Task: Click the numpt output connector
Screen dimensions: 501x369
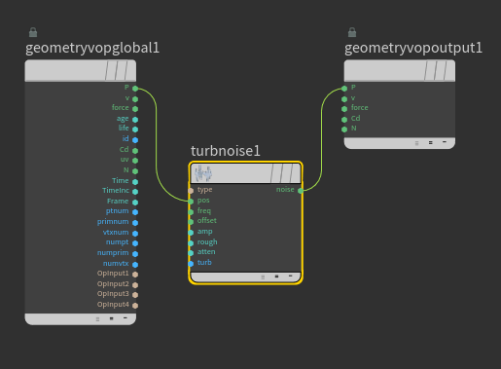Action: 135,243
